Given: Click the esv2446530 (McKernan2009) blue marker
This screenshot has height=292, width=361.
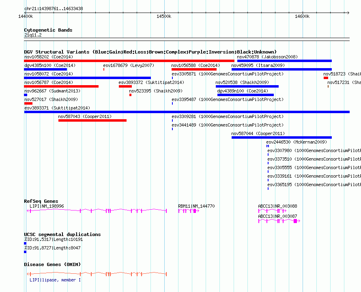Looking at the screenshot, I should click(x=268, y=146).
